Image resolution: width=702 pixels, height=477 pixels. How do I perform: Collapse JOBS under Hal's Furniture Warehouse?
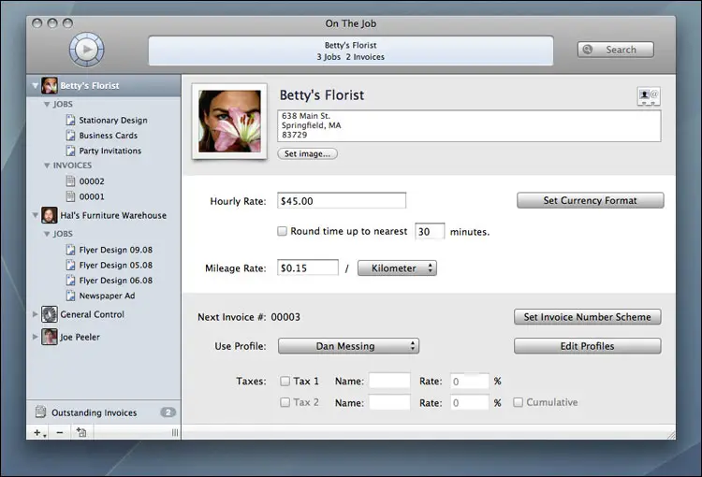pos(47,234)
